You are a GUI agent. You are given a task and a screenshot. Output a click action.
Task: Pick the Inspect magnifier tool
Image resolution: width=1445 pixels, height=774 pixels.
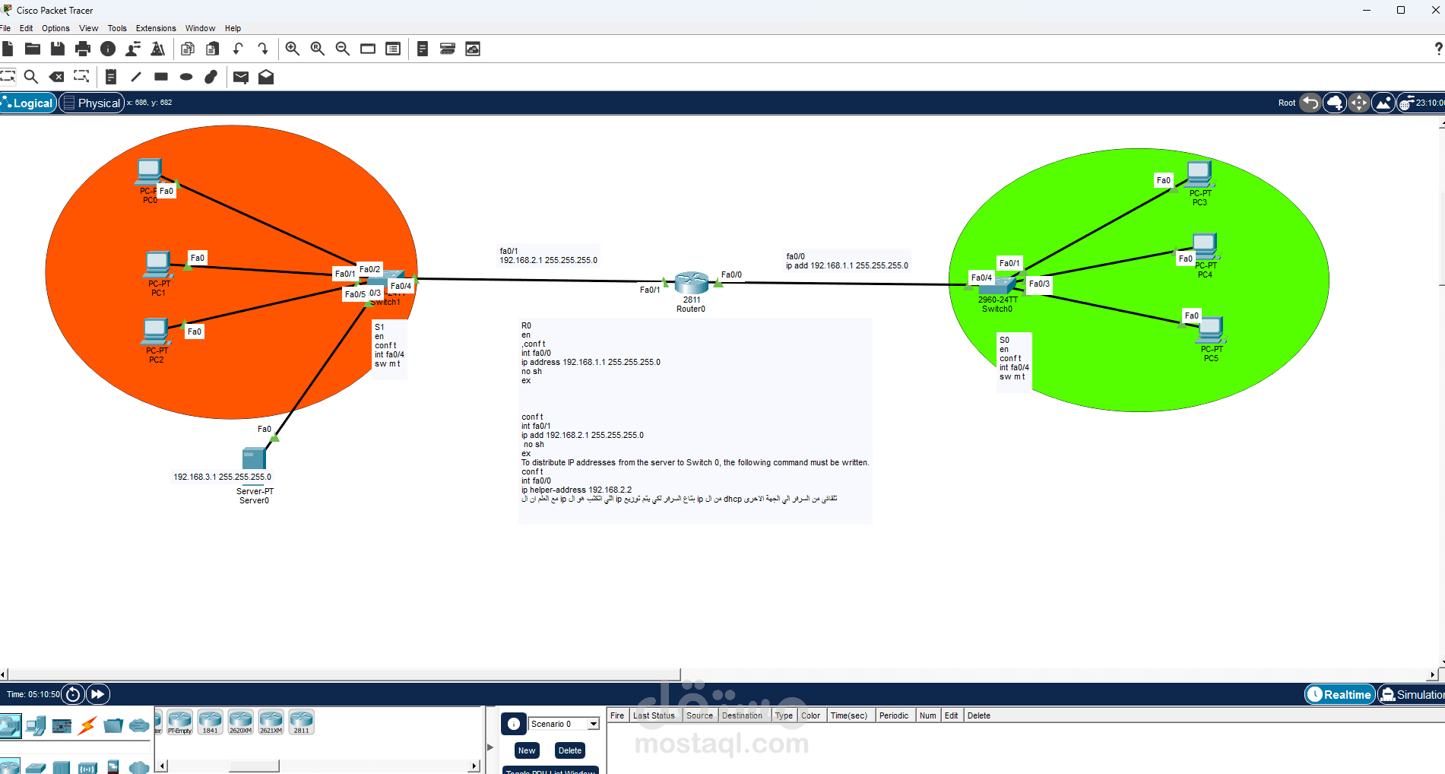(x=31, y=76)
